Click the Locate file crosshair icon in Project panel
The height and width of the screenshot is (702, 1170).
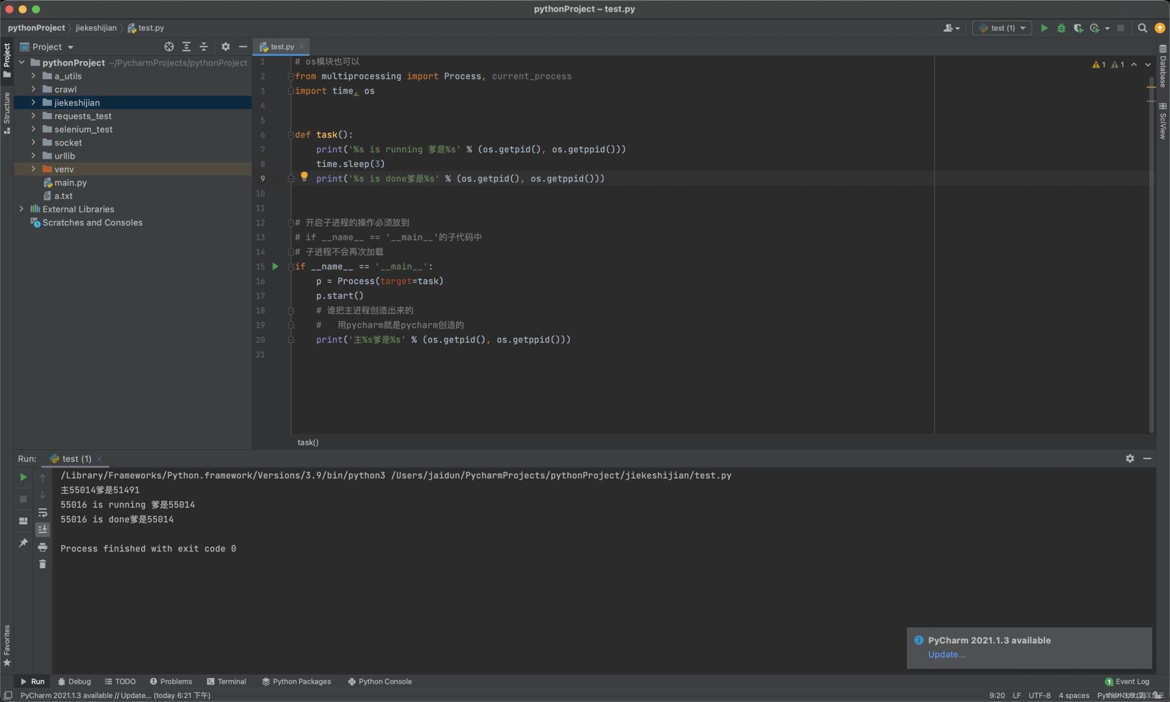click(169, 47)
